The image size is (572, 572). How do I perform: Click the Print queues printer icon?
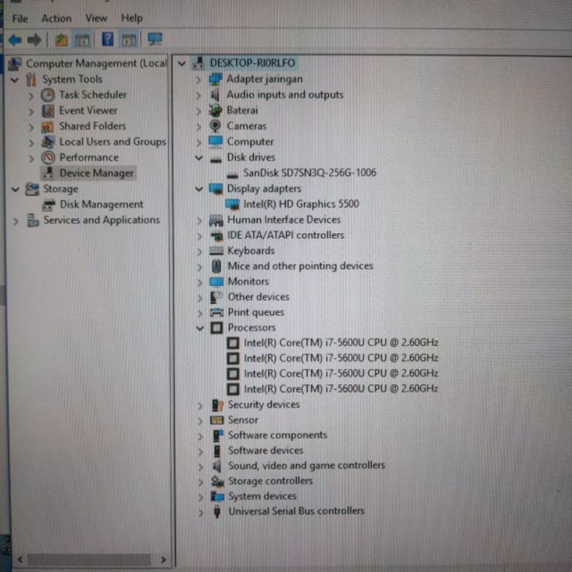(217, 312)
